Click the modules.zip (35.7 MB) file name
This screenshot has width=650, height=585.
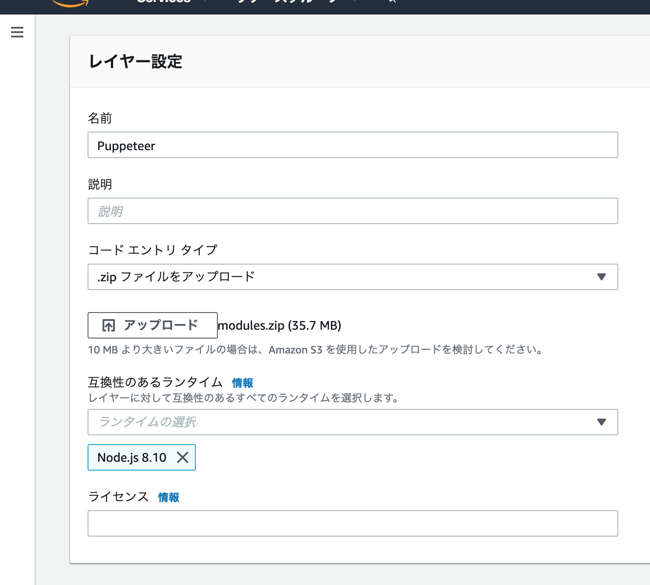coord(280,326)
